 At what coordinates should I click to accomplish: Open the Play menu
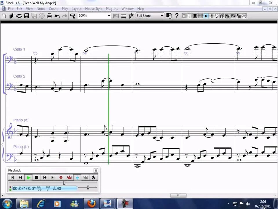[x=65, y=9]
